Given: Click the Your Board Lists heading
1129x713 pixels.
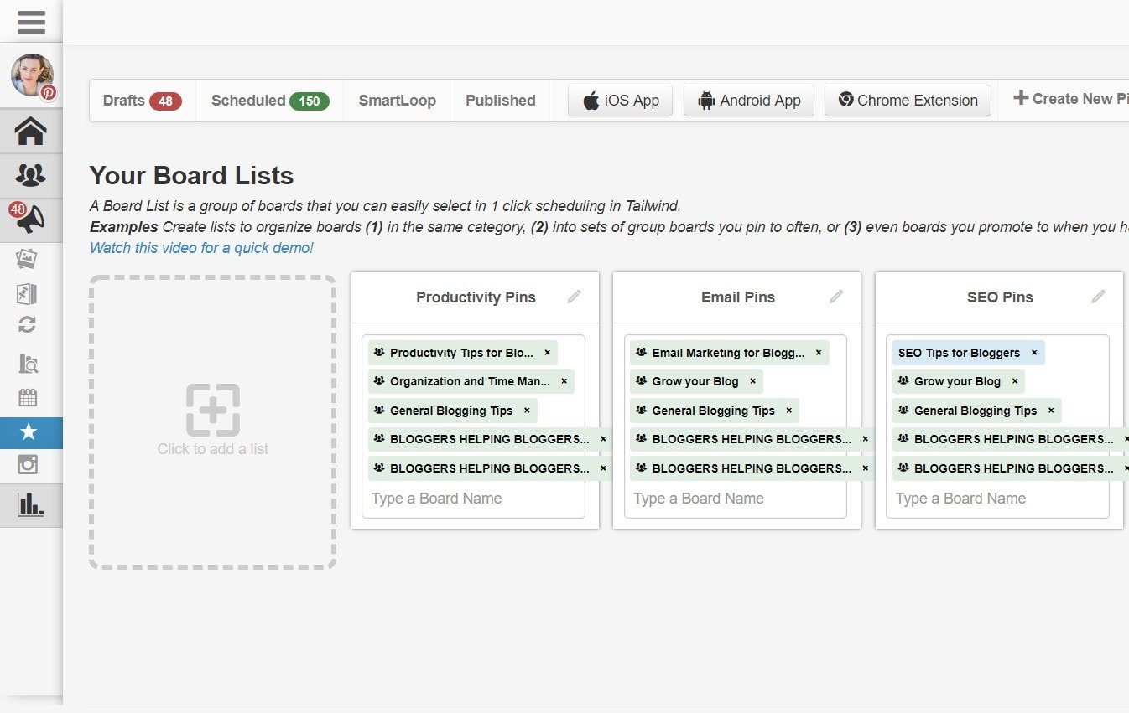Looking at the screenshot, I should tap(191, 176).
